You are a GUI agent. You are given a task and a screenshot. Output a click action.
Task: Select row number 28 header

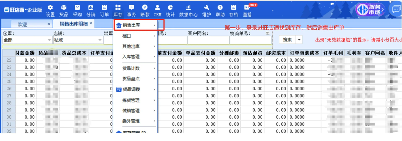pyautogui.click(x=9, y=103)
